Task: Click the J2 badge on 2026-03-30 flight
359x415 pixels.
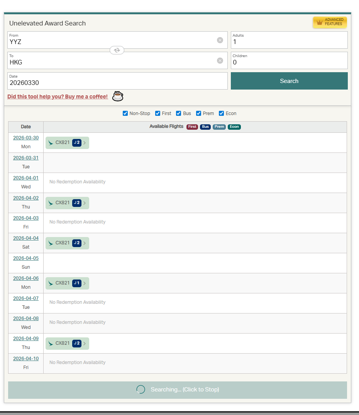Action: click(77, 142)
